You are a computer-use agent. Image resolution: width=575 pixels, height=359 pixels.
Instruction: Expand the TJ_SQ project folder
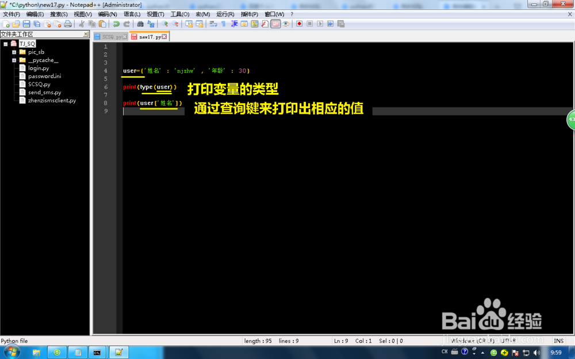pyautogui.click(x=5, y=44)
